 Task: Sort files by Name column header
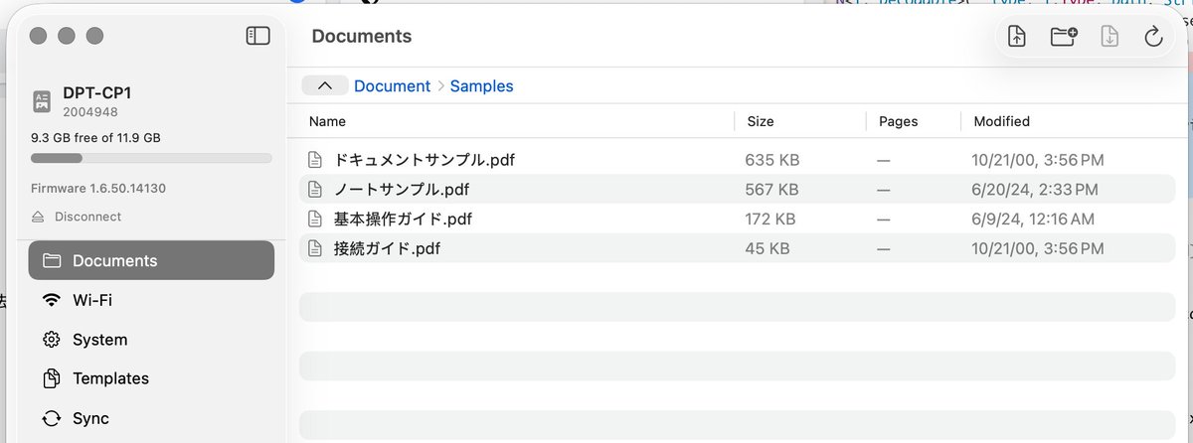coord(327,121)
